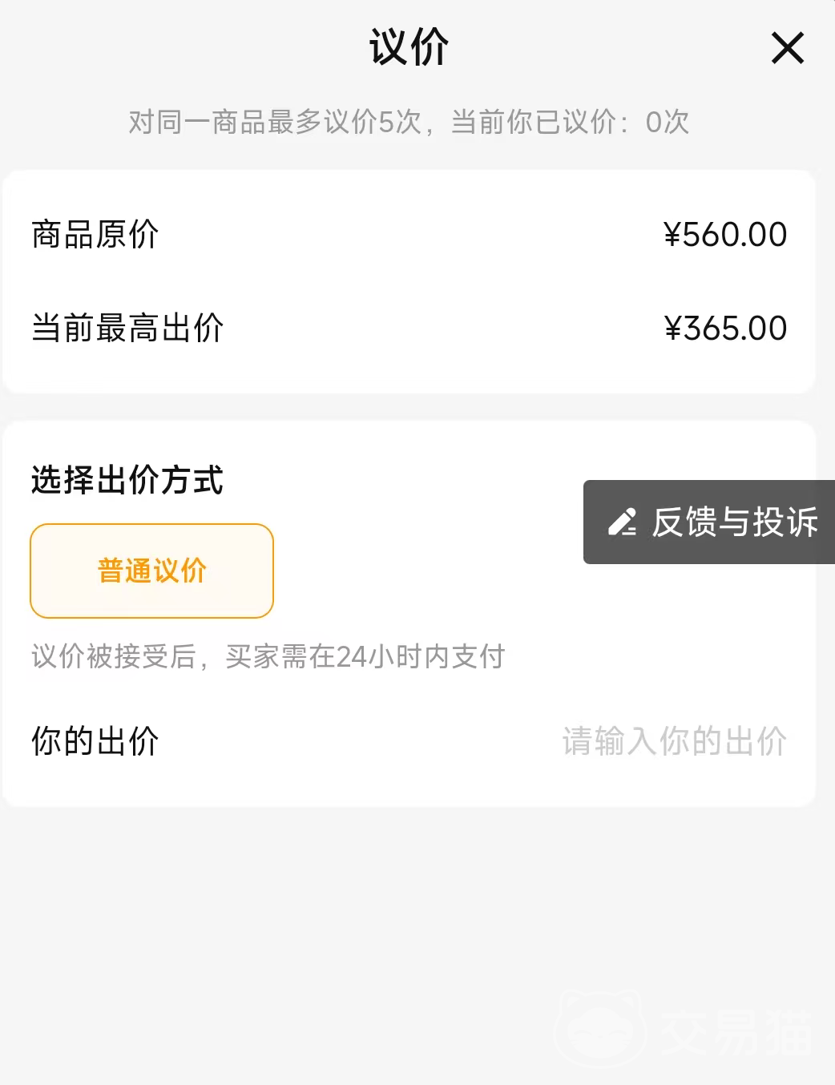Screen dimensions: 835x1085
Task: Click the 交易猫 cat logo watermark
Action: tap(601, 1028)
